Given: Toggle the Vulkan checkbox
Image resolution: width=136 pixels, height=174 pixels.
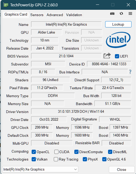Looking at the screenshot, I should pyautogui.click(x=34, y=159).
